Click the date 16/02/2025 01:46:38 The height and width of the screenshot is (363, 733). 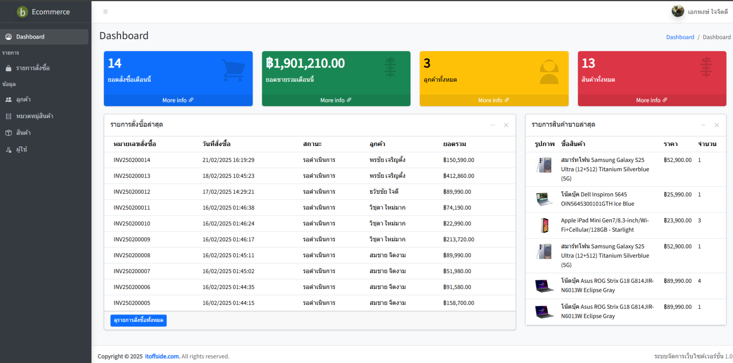[228, 208]
